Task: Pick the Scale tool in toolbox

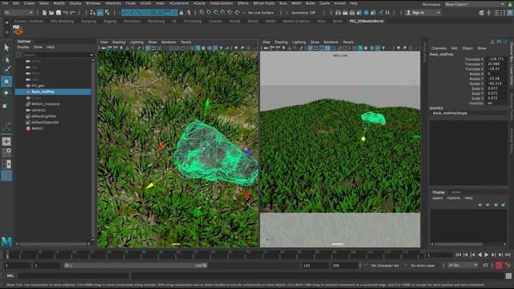Action: [6, 105]
